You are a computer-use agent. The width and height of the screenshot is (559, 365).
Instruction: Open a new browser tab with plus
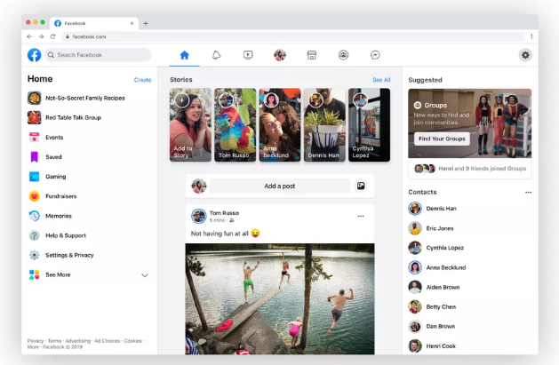click(x=146, y=23)
